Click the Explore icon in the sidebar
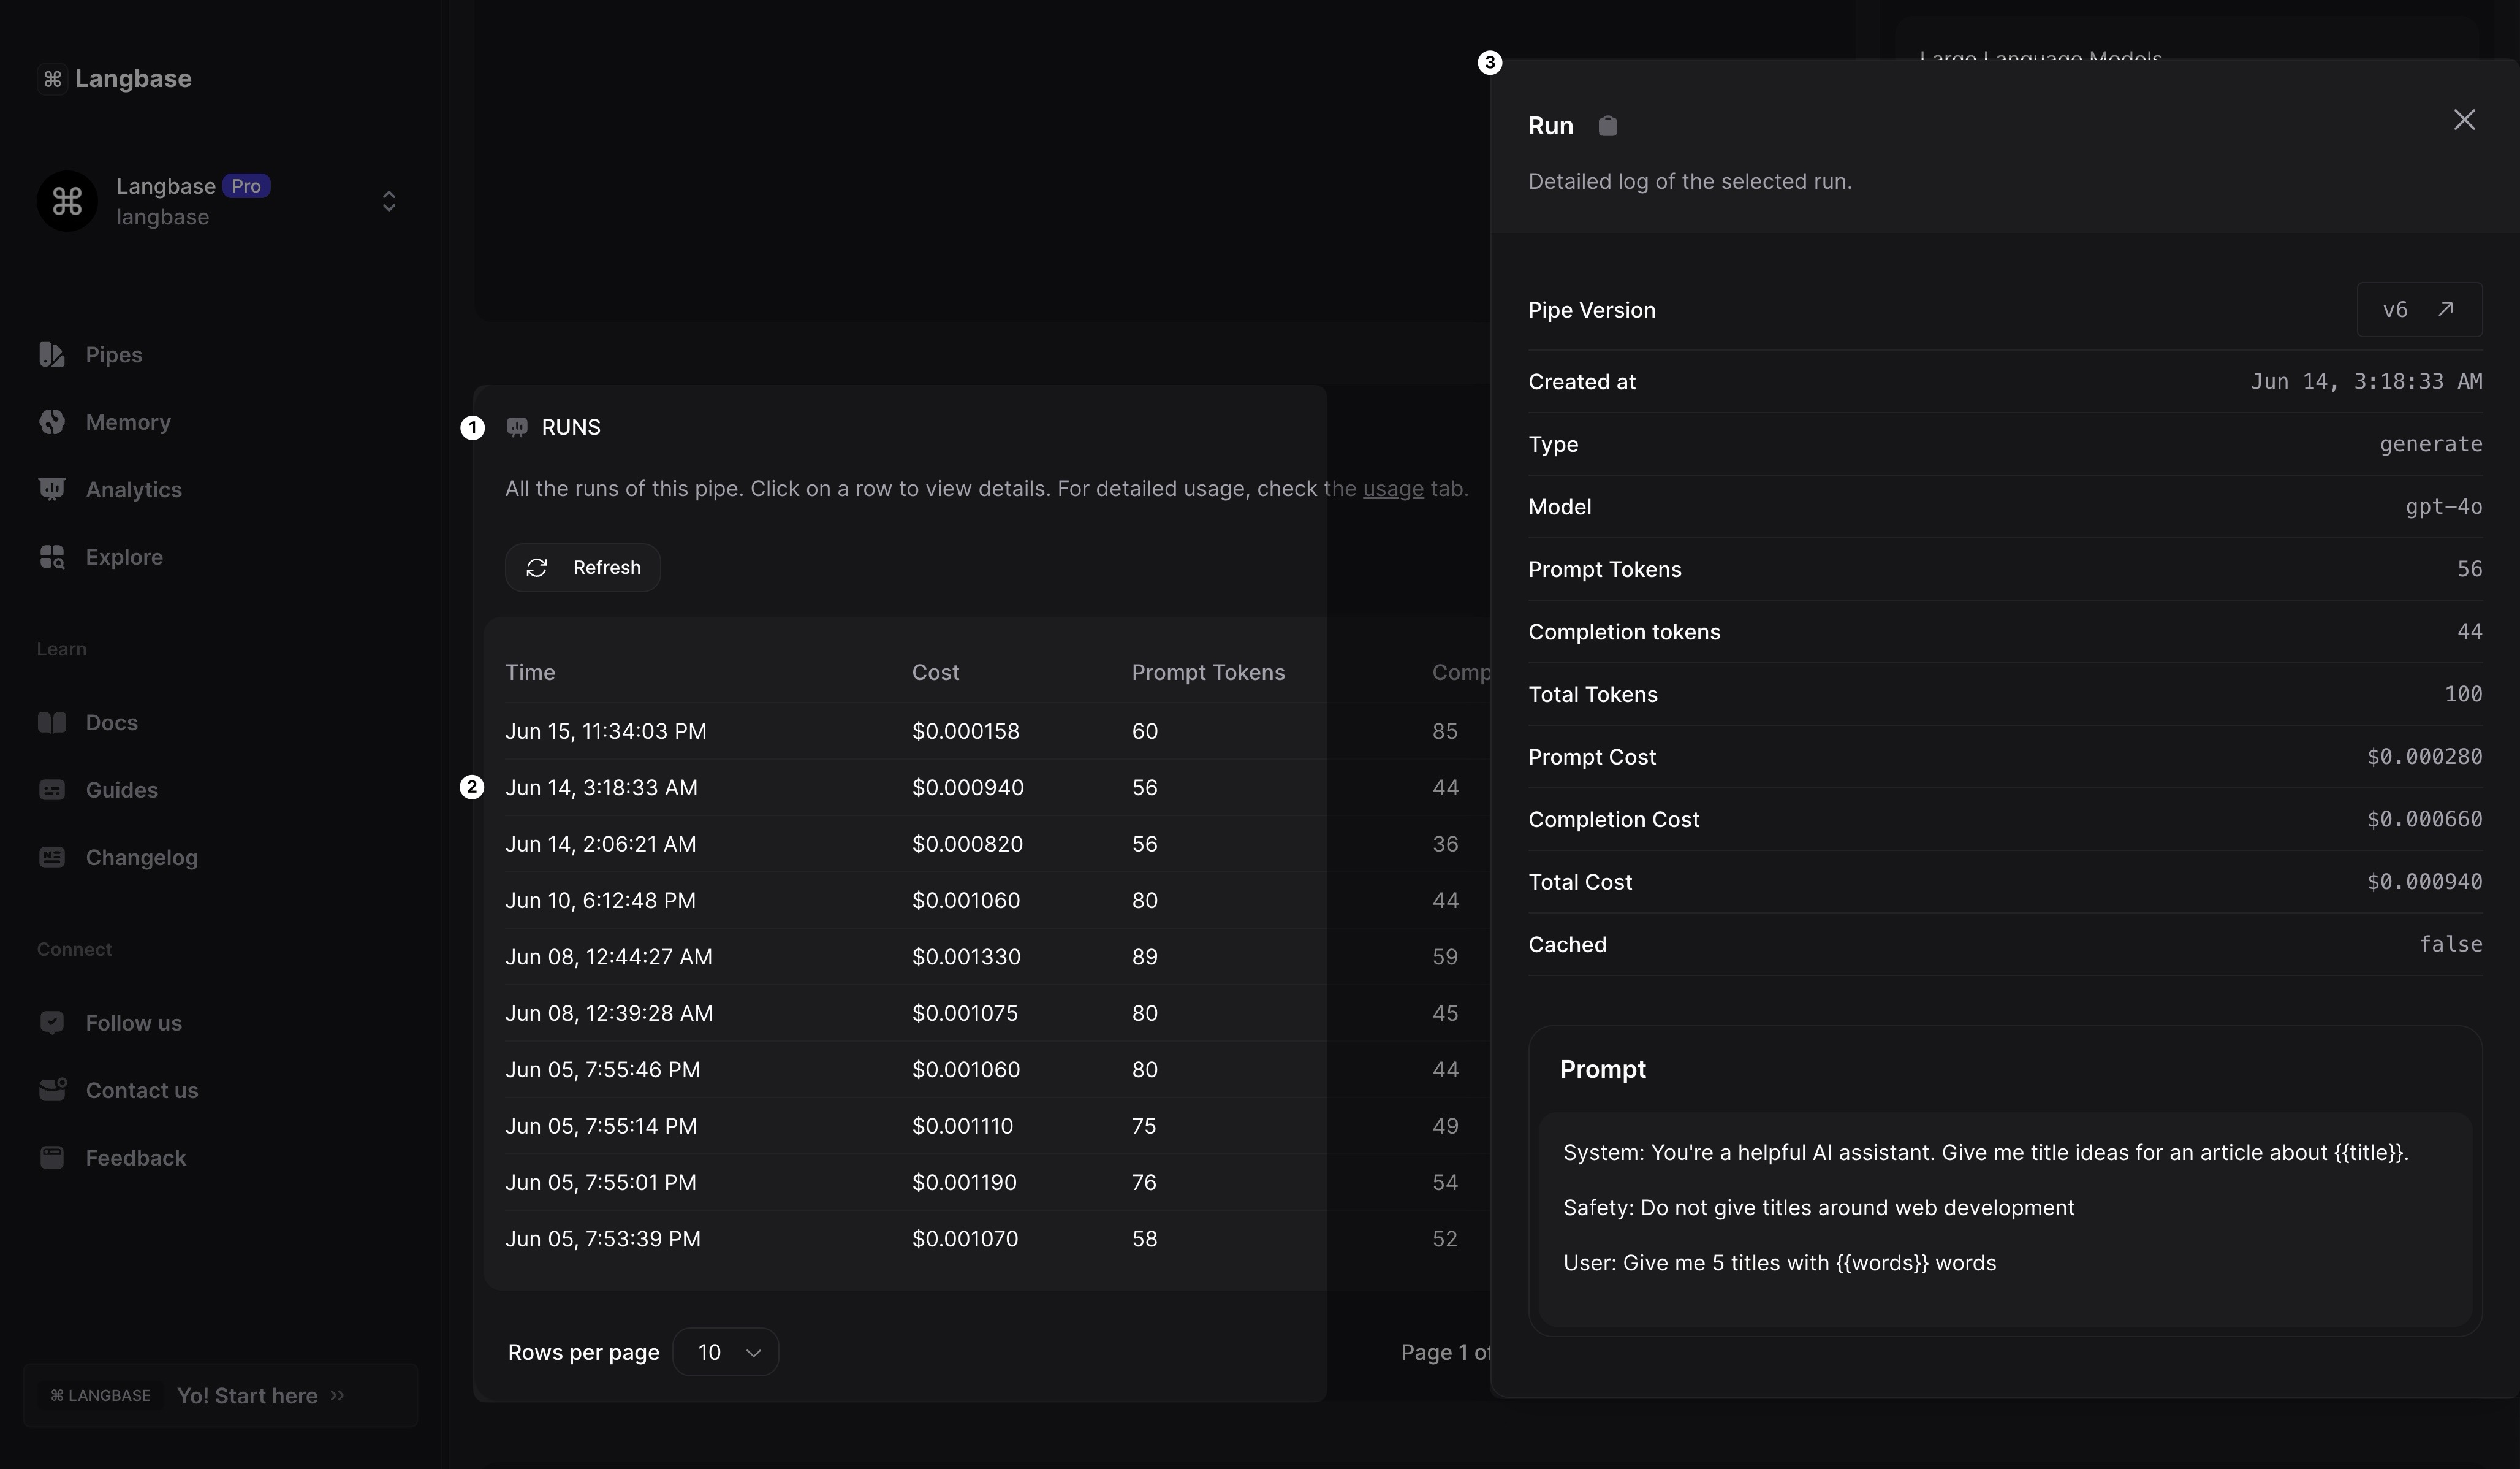 pos(52,556)
